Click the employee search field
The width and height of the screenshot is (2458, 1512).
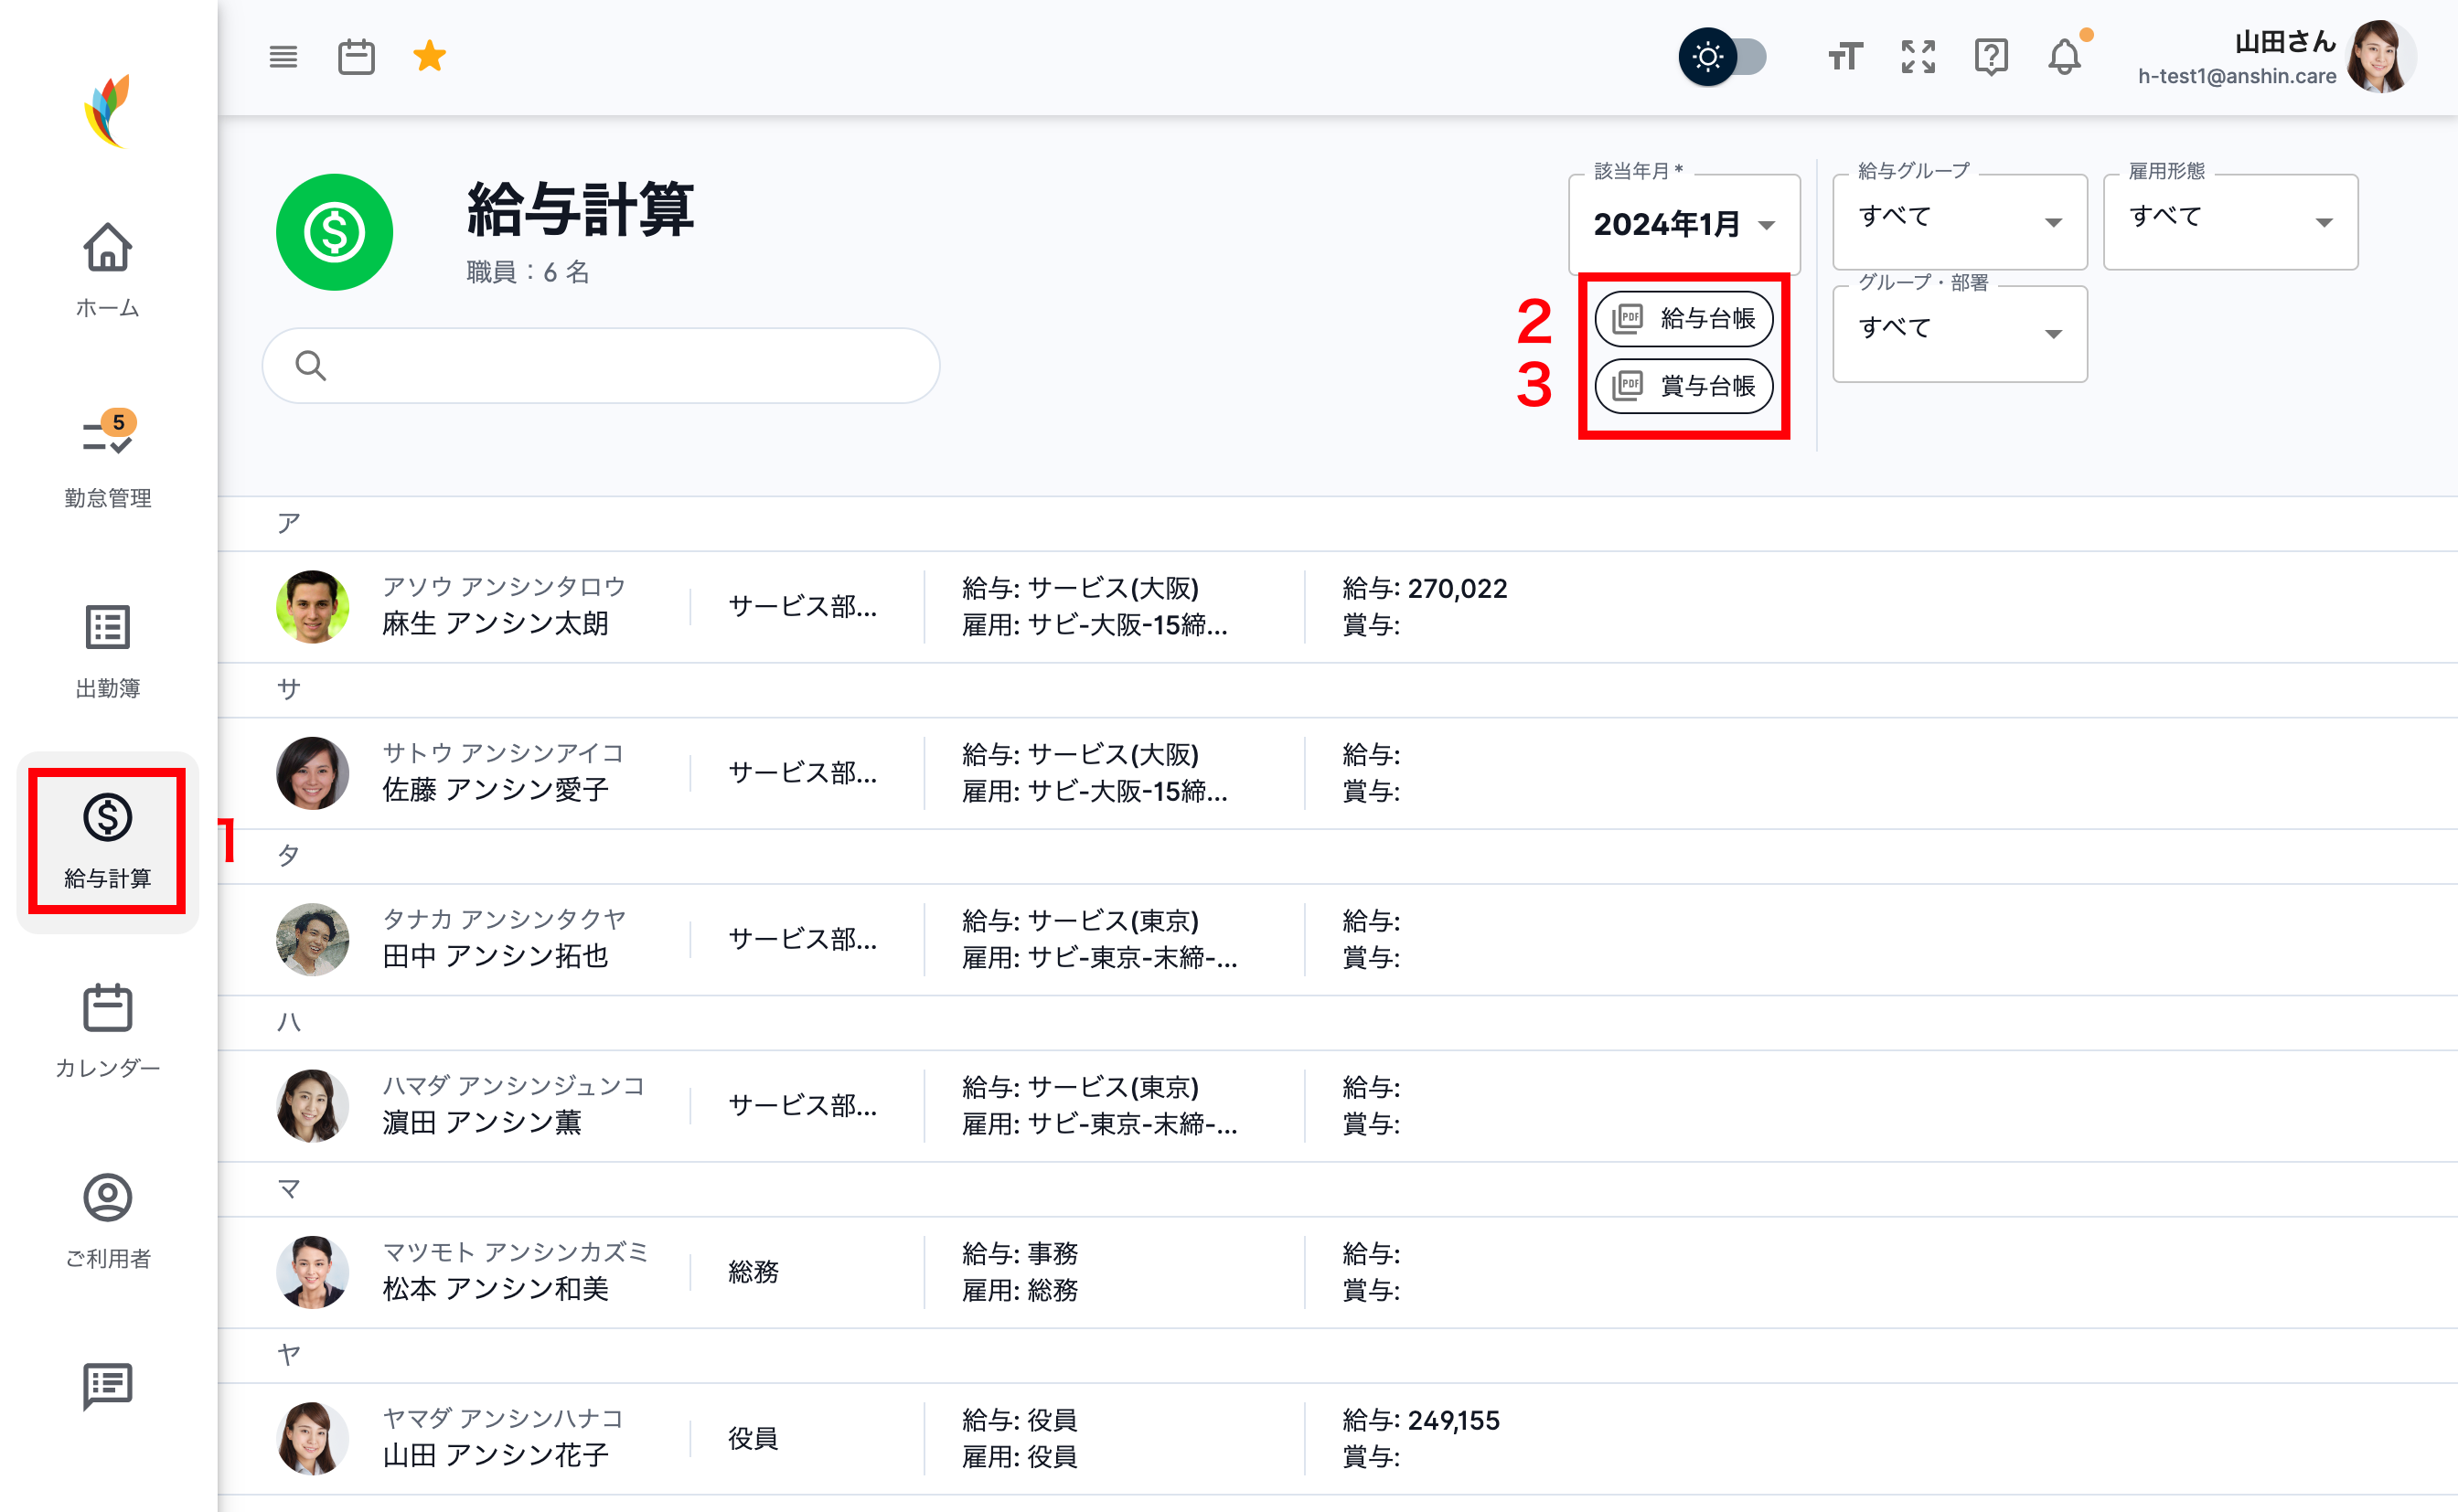coord(600,365)
